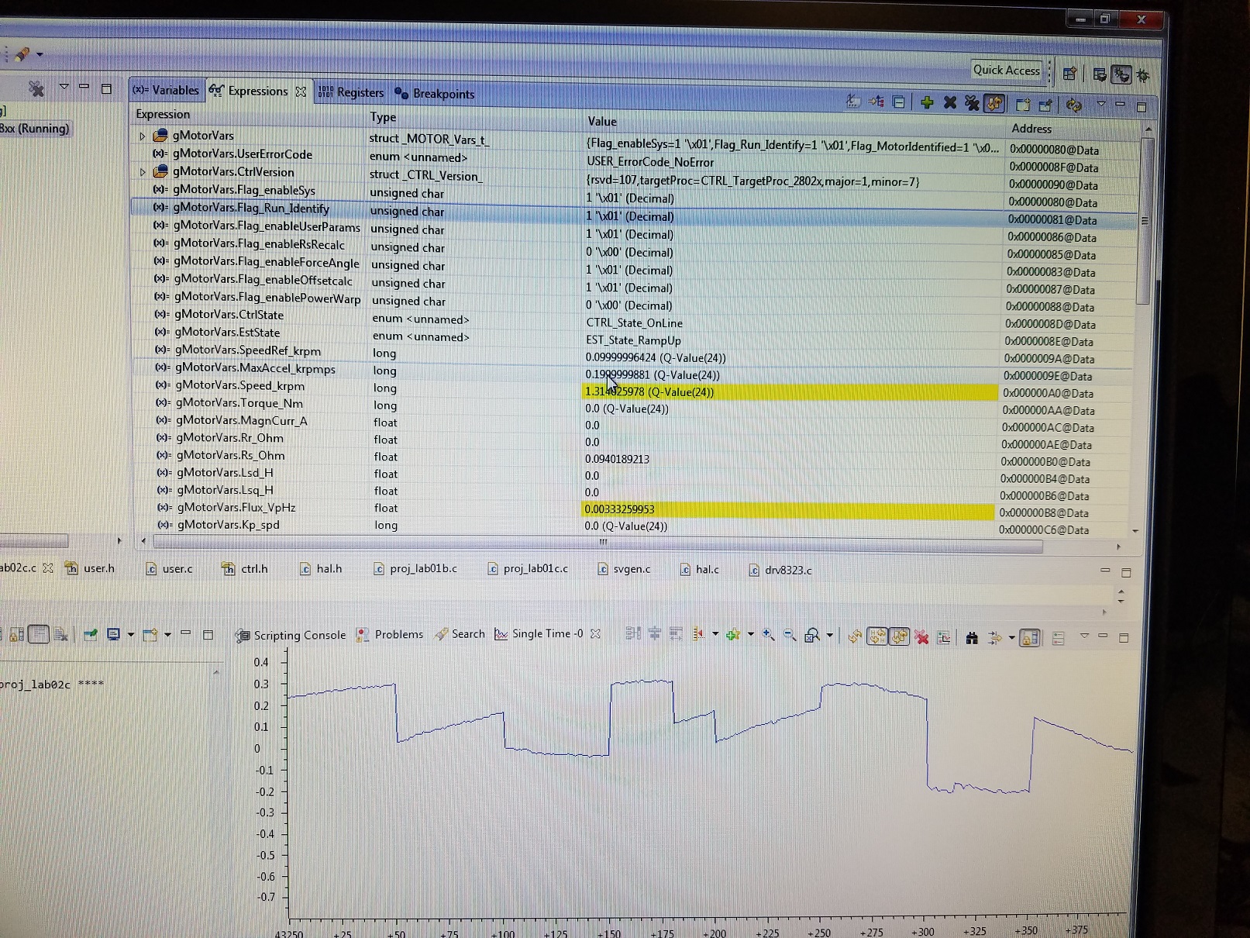Pin the Expressions view to the current context
This screenshot has width=1250, height=938.
[x=1046, y=105]
